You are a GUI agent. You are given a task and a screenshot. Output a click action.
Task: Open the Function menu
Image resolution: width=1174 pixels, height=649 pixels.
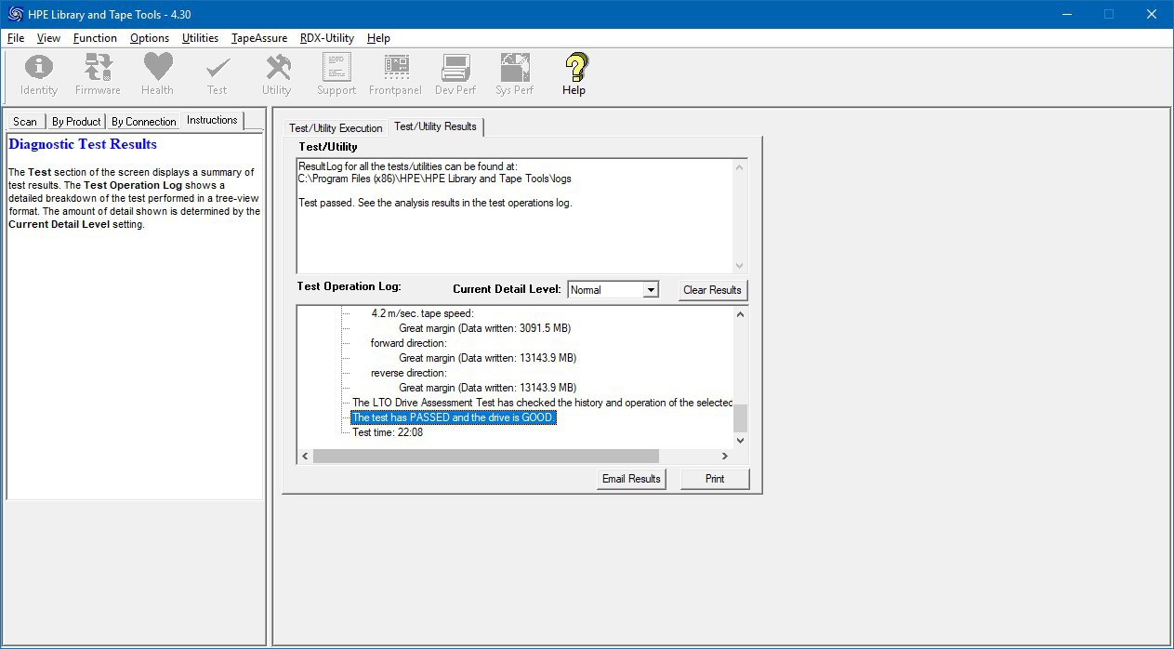(x=95, y=38)
